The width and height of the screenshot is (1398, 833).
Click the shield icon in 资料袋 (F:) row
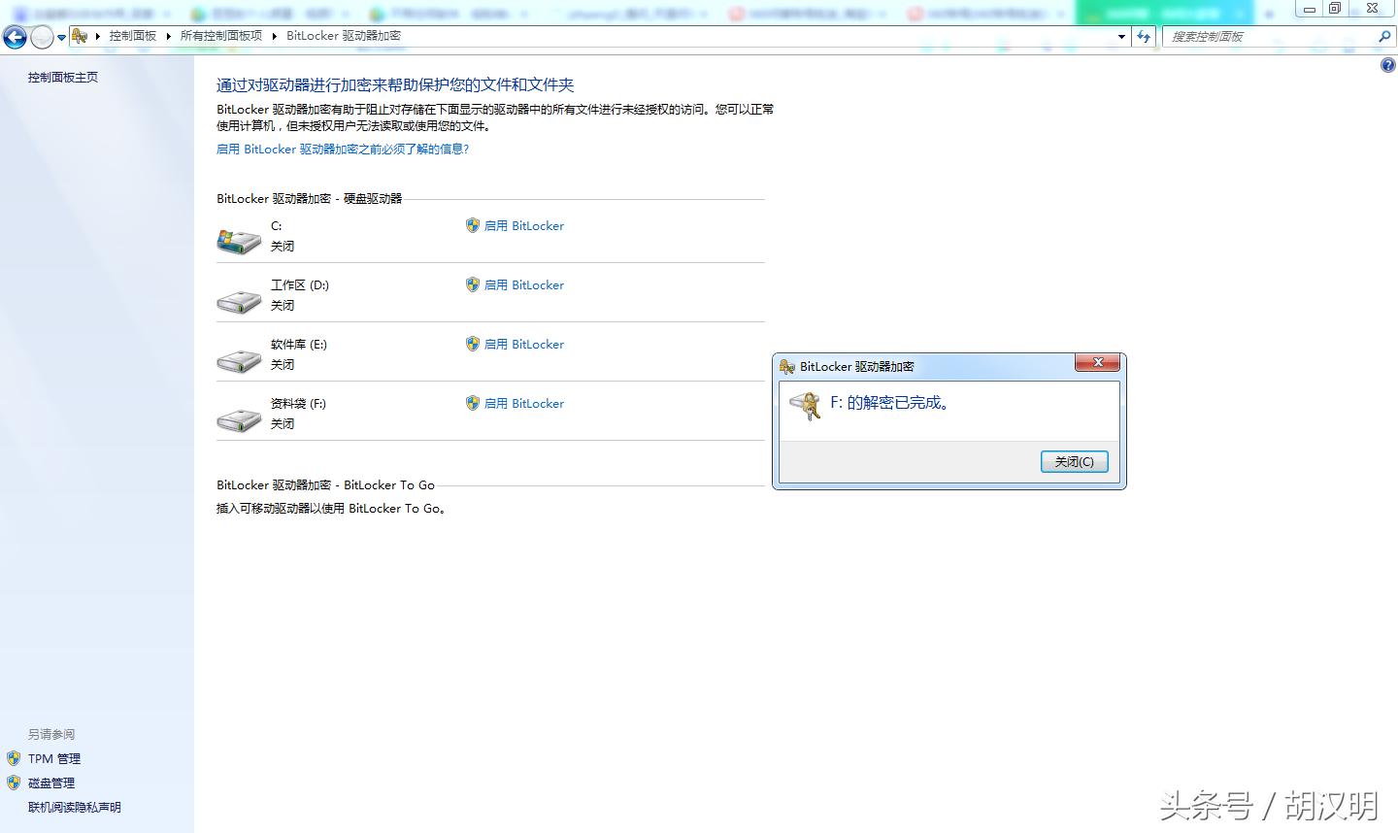(473, 403)
